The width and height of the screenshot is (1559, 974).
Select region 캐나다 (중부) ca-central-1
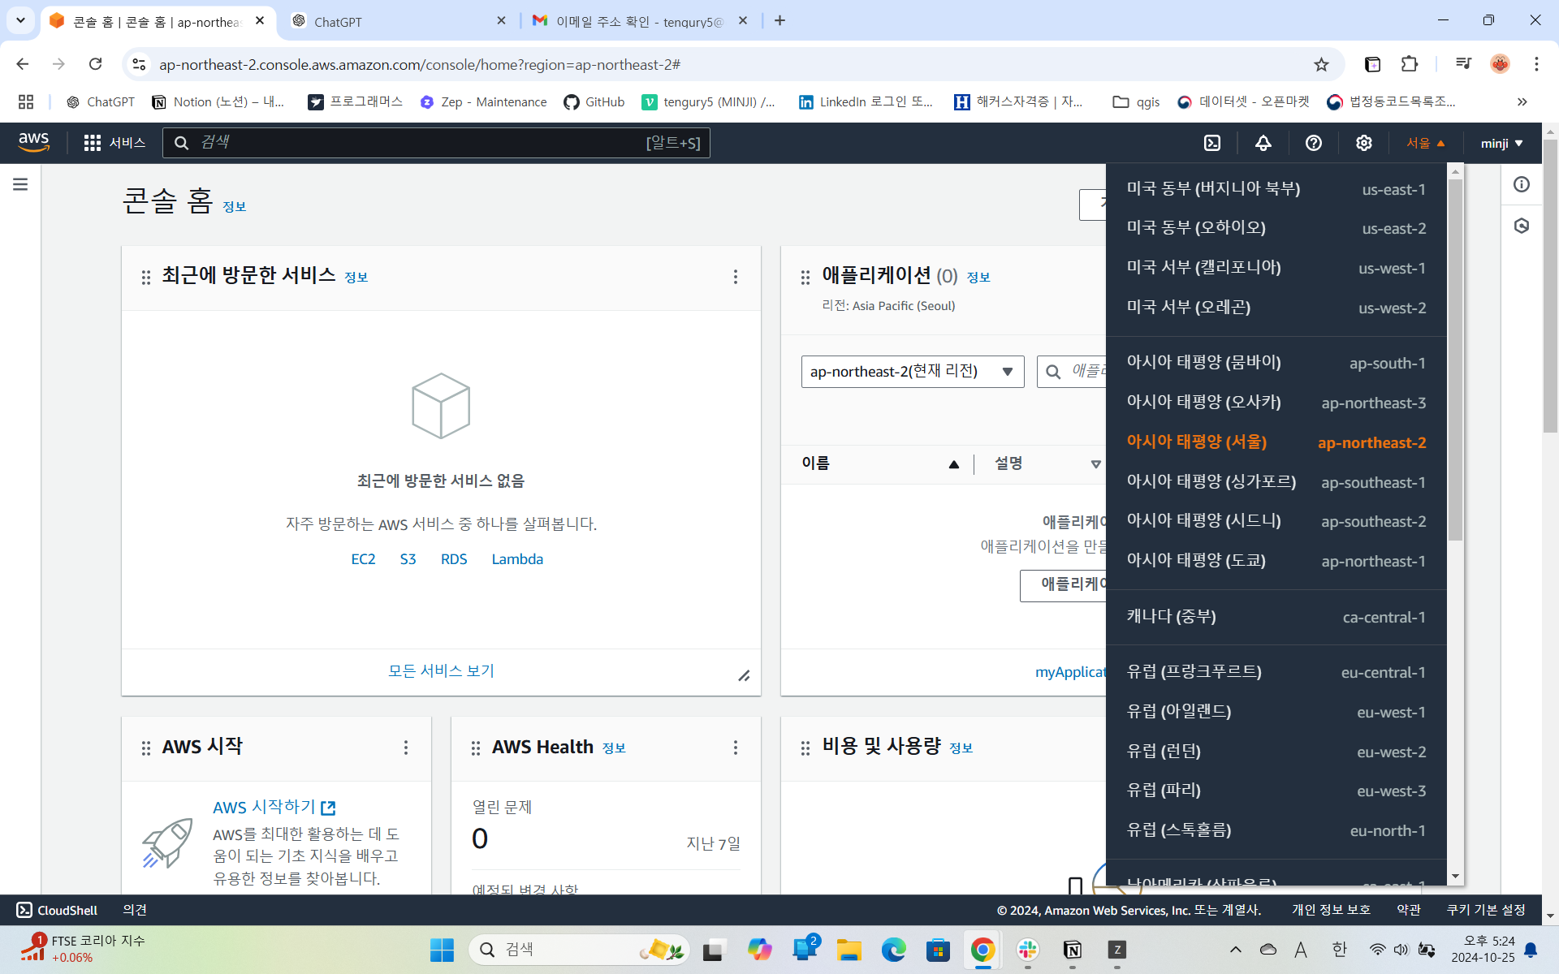pos(1276,617)
